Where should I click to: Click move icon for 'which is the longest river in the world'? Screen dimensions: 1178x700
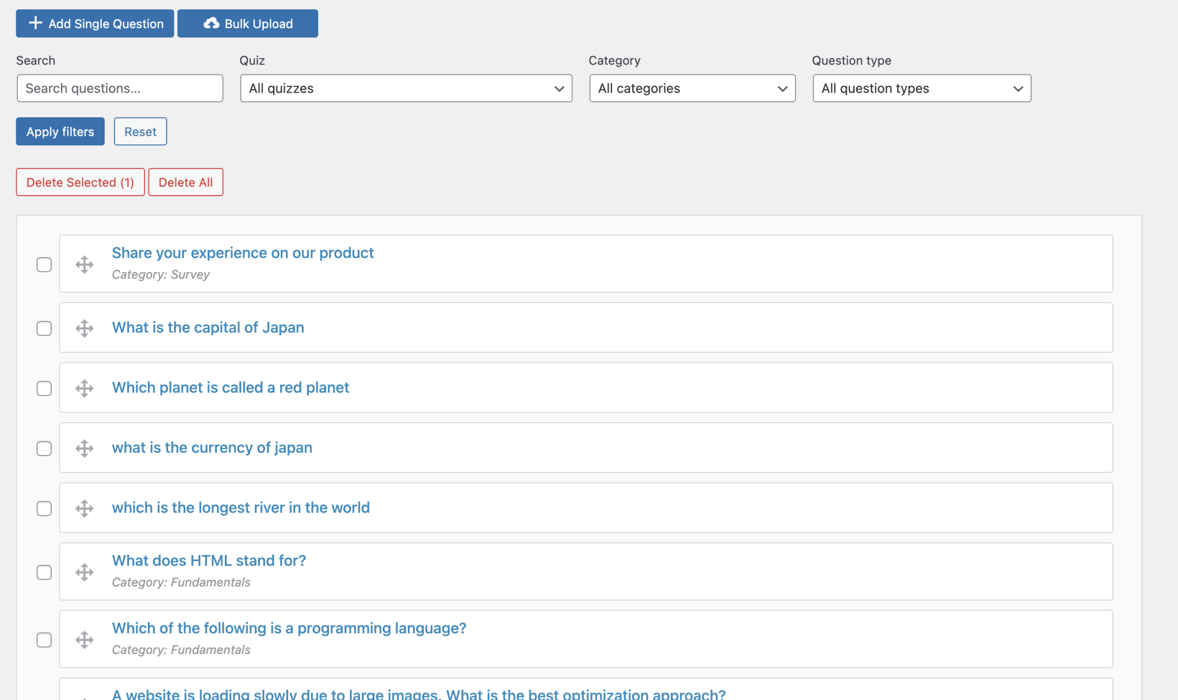coord(85,508)
